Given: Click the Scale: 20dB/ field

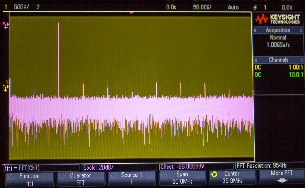Looking at the screenshot, I should [120, 167].
